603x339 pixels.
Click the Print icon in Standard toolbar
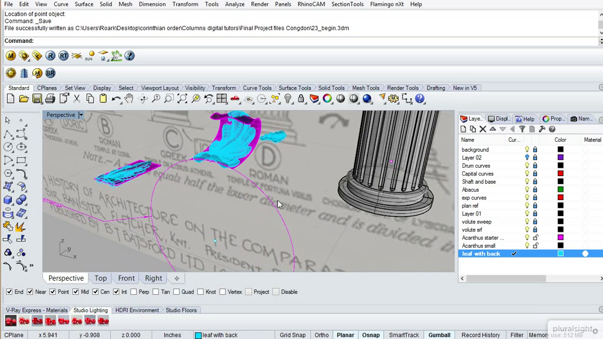click(50, 99)
